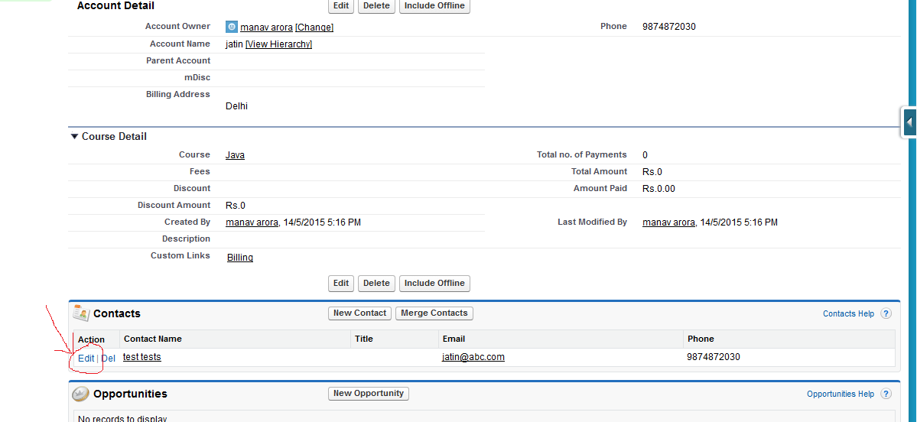
Task: Click Amount Paid value Rs.0.00
Action: click(659, 189)
